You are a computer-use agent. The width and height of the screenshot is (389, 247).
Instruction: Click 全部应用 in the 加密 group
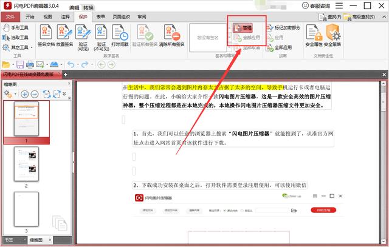coord(279,47)
